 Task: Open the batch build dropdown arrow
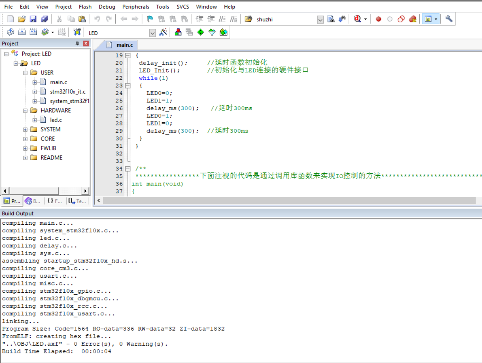[53, 32]
